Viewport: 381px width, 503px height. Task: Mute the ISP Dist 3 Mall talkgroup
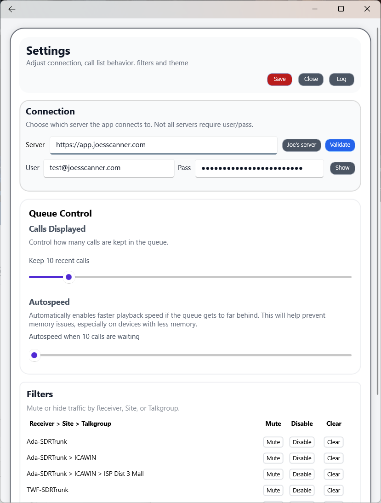point(273,474)
